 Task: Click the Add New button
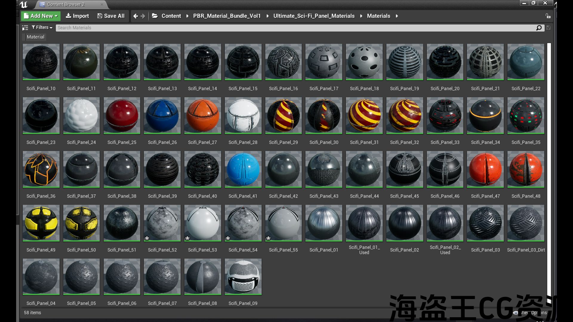[x=41, y=16]
